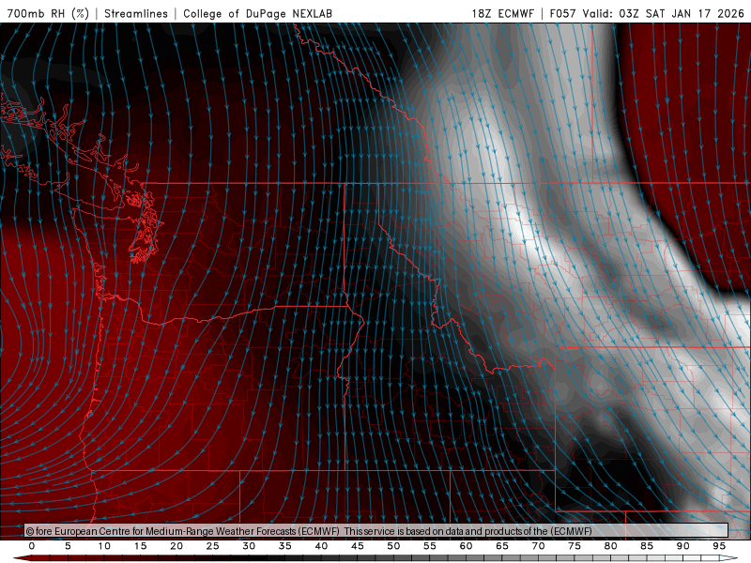Click the '15' value on the color scale

pyautogui.click(x=140, y=546)
